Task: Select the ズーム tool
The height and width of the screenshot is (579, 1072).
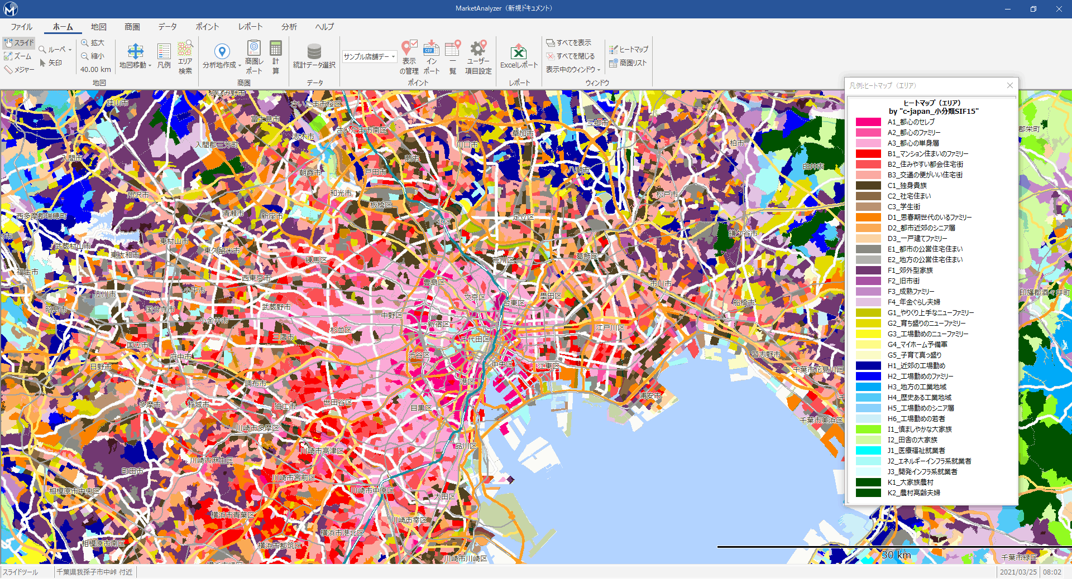Action: [18, 56]
